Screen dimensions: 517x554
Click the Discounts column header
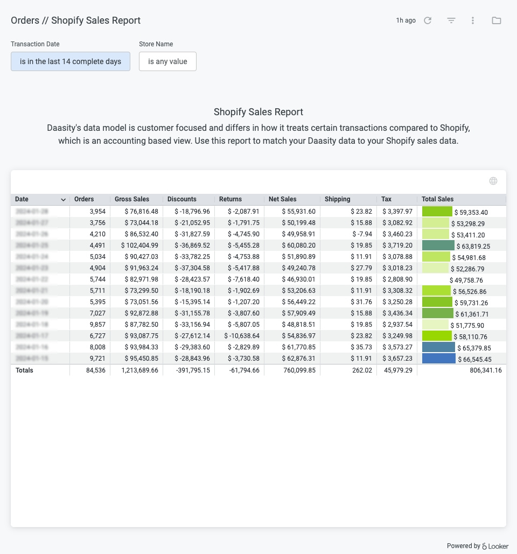(x=182, y=199)
